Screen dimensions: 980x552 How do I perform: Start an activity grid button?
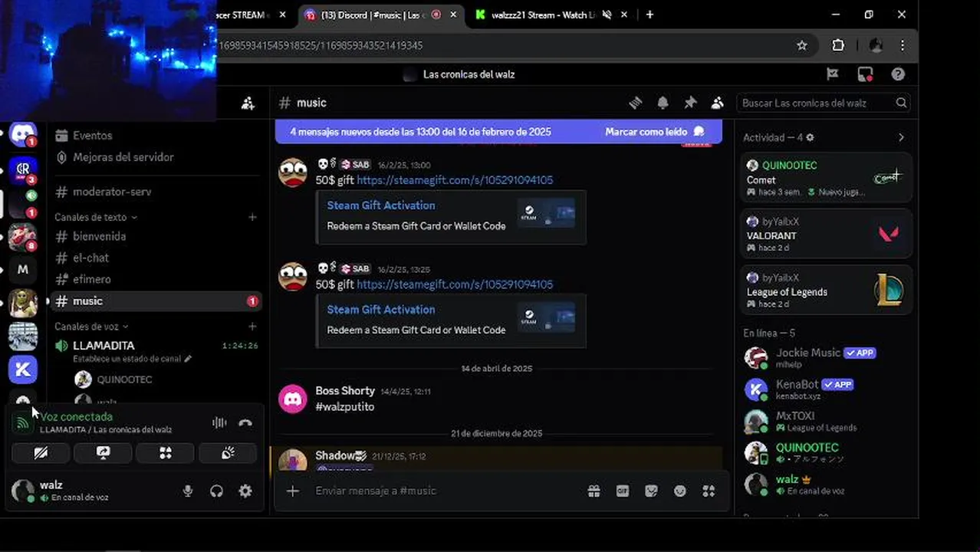(x=165, y=453)
